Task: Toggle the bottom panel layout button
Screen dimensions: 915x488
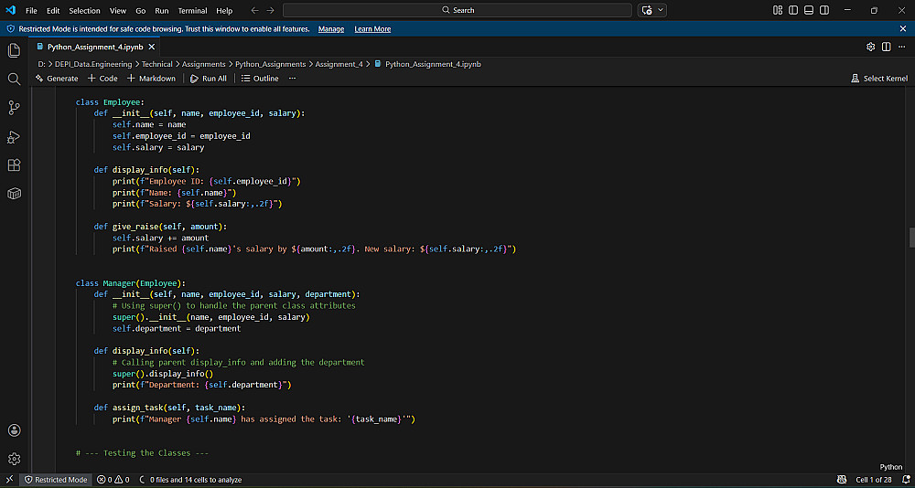Action: 809,10
